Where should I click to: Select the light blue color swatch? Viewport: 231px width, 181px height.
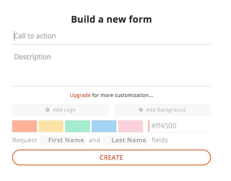coord(104,126)
